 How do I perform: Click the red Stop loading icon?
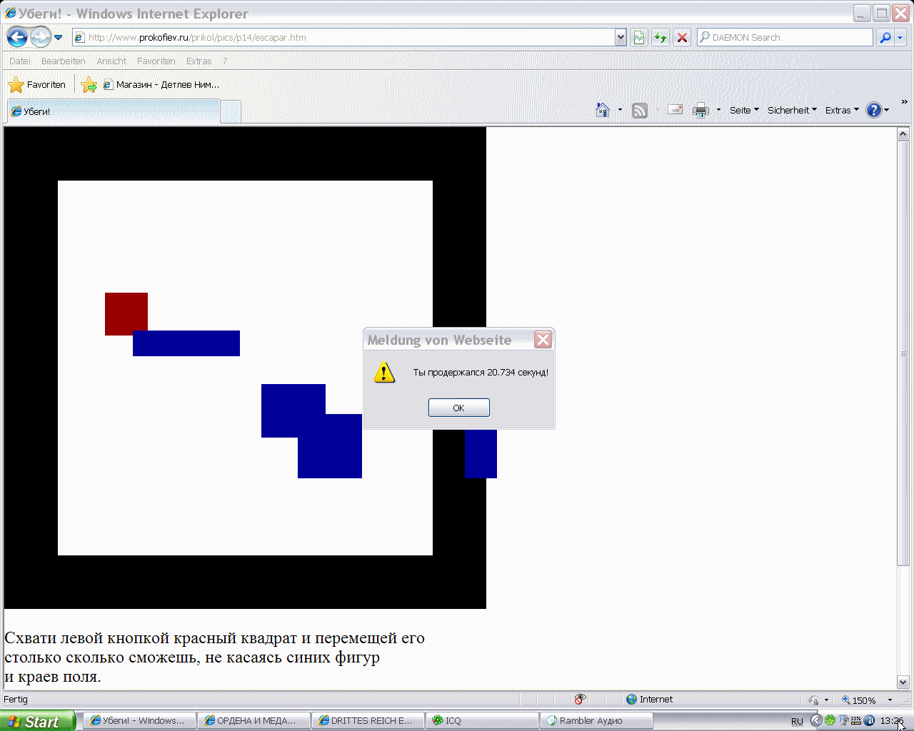[x=683, y=37]
